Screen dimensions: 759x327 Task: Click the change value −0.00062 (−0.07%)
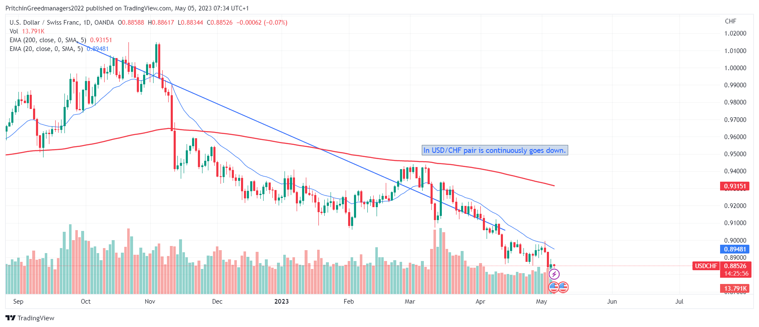262,23
